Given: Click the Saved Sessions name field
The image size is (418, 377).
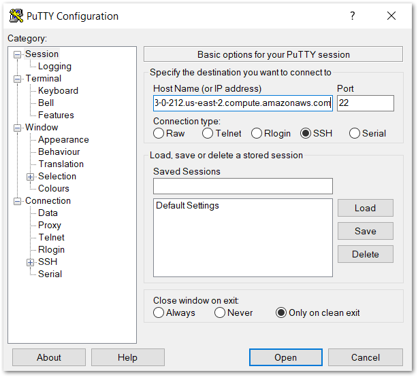Looking at the screenshot, I should tap(243, 186).
